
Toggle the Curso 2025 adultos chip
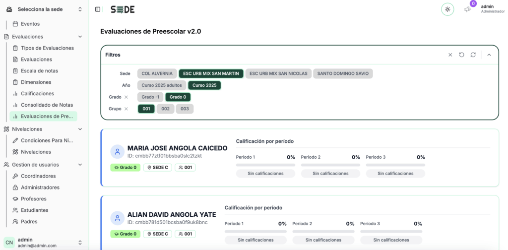coord(162,85)
